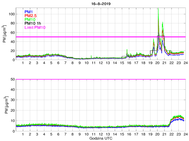Screen dimensions: 189x141
Task: Click the small PM10 spike near hour 16
Action: pos(127,51)
